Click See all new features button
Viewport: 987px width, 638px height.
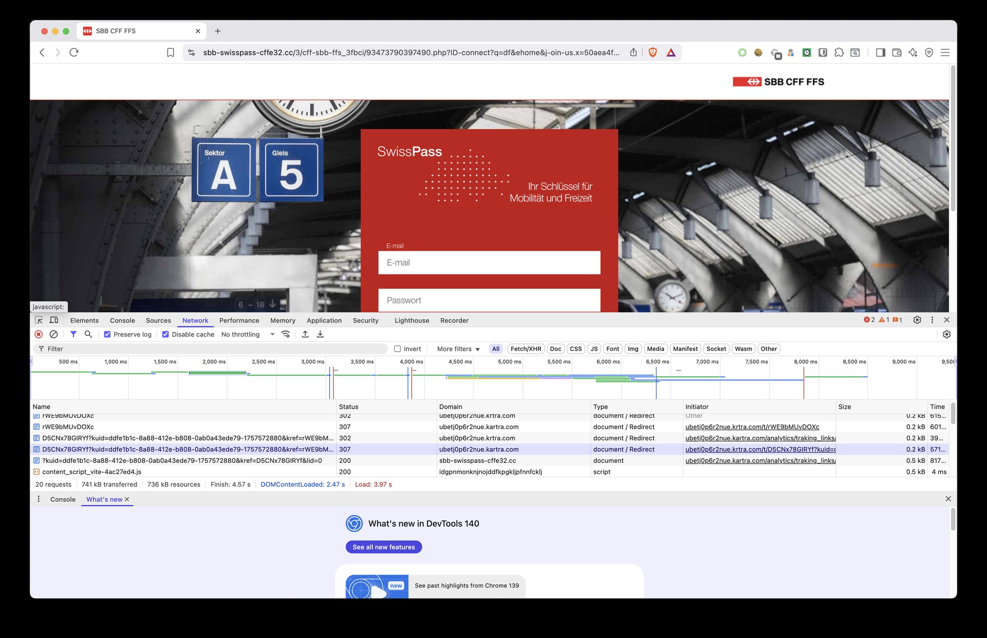pos(383,547)
